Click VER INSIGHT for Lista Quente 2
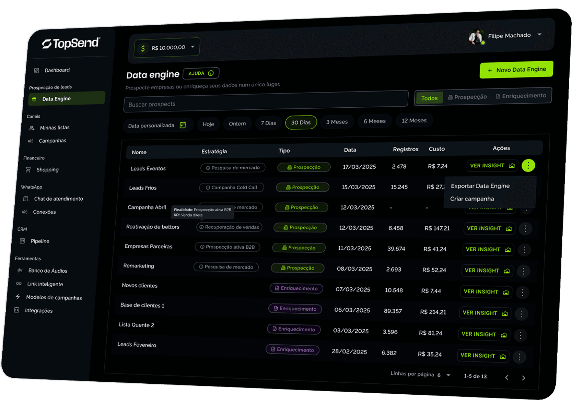The width and height of the screenshot is (583, 406). (484, 334)
